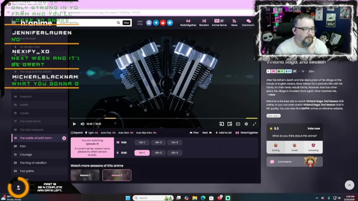Viewport: 358px width, 201px height.
Task: Open the Reddit social icon
Action: point(163,23)
